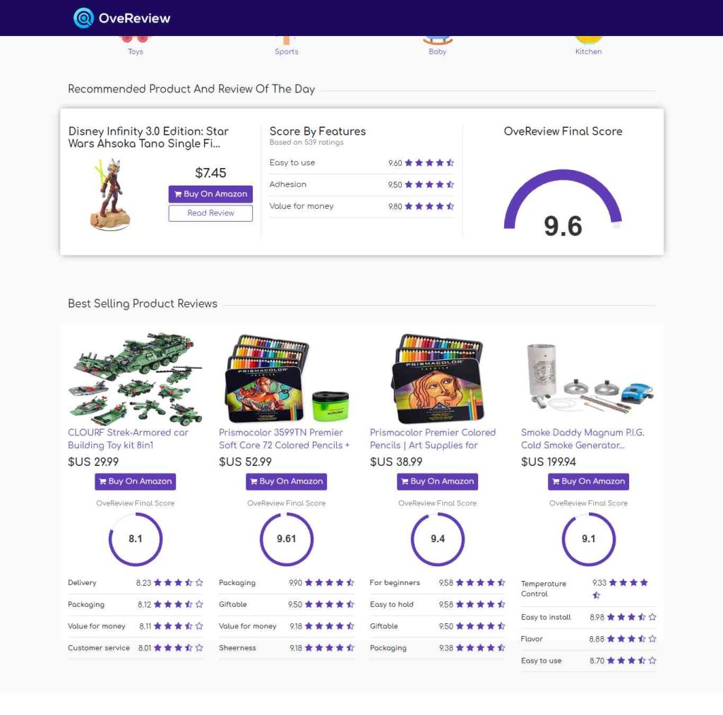This screenshot has width=723, height=715.
Task: Open the Smoke Daddy Magnum image
Action: pyautogui.click(x=588, y=378)
